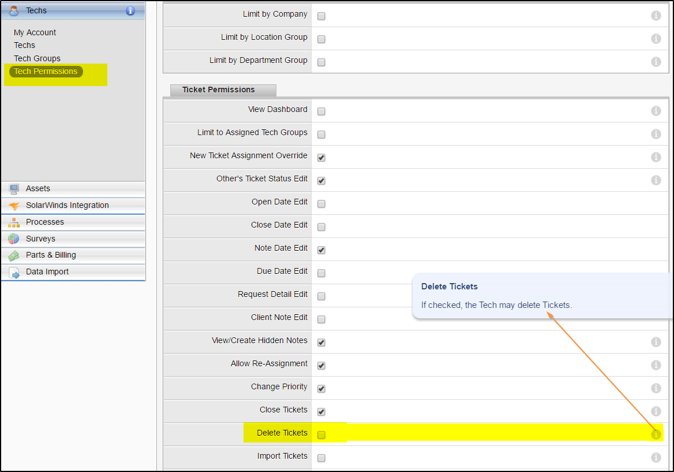
Task: Click the Techs person icon in sidebar header
Action: [x=14, y=11]
